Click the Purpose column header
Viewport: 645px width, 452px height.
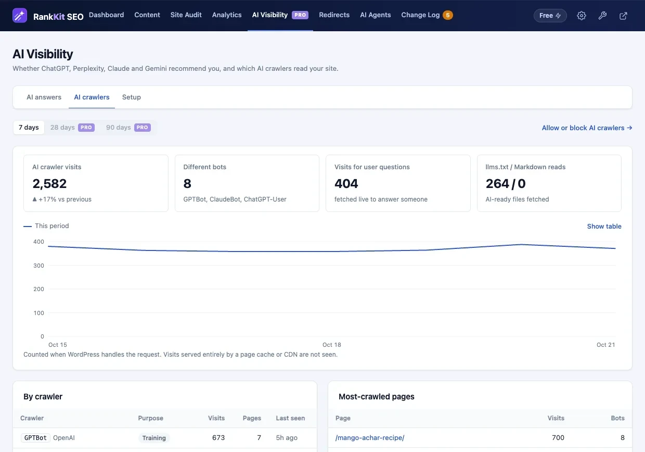click(151, 418)
